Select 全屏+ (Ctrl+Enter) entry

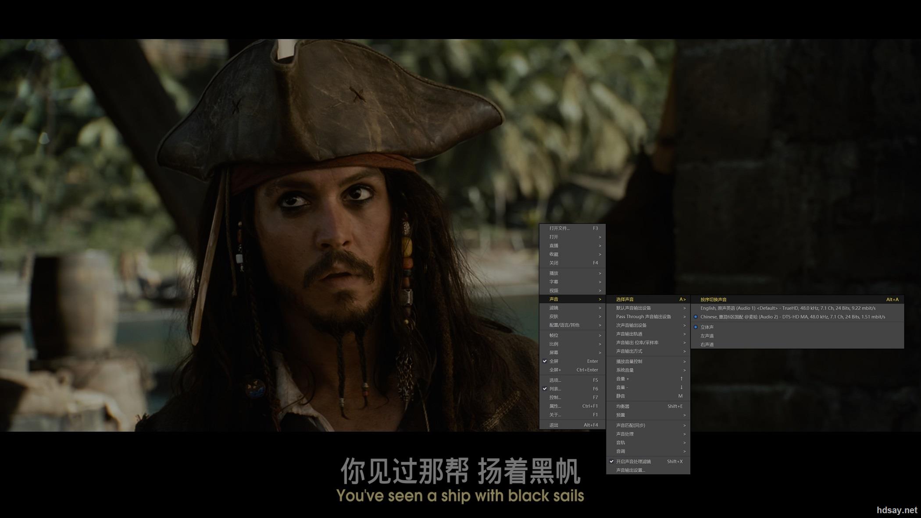pos(572,370)
